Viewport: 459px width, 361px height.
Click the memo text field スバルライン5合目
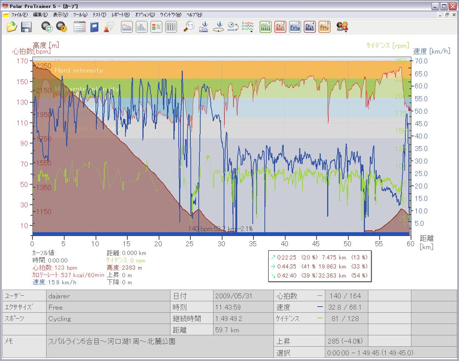[160, 347]
